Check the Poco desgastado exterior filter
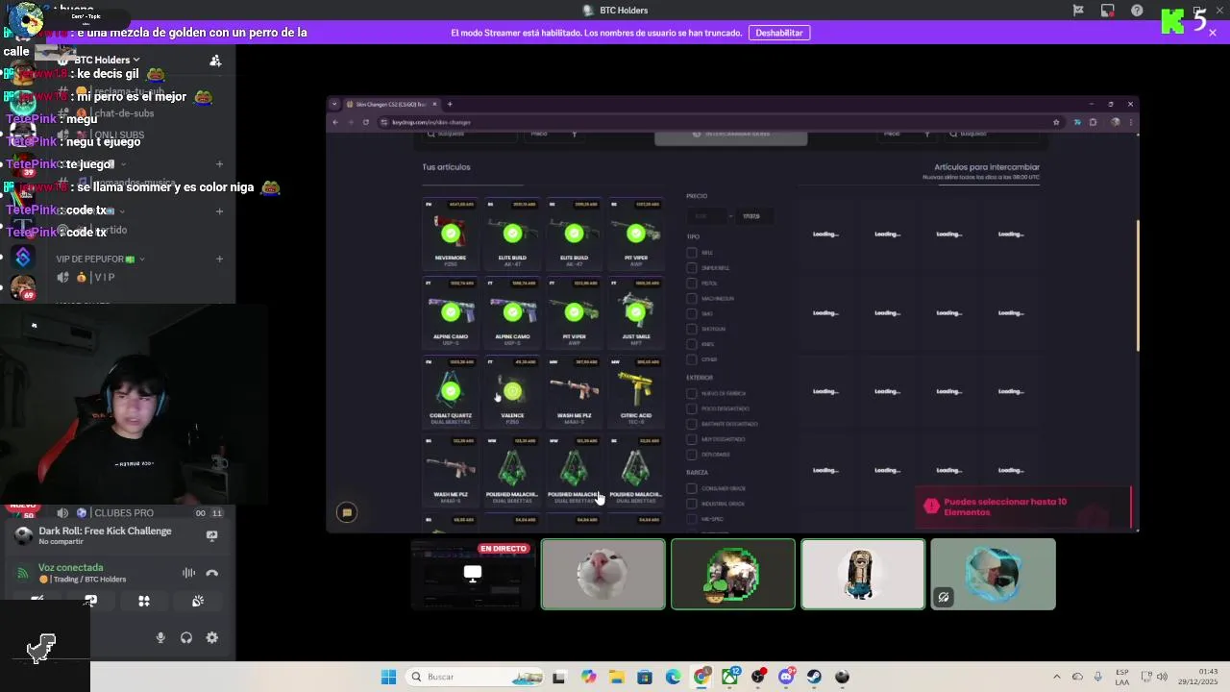1230x692 pixels. tap(692, 408)
